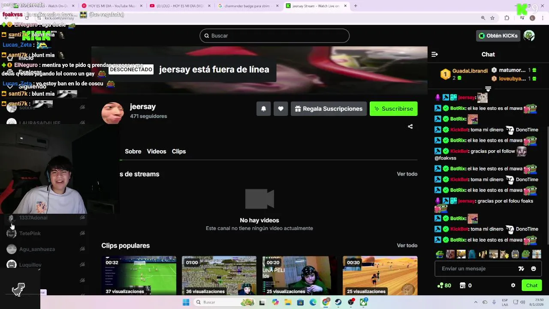Open the ESP LAA language indicator

[505, 302]
